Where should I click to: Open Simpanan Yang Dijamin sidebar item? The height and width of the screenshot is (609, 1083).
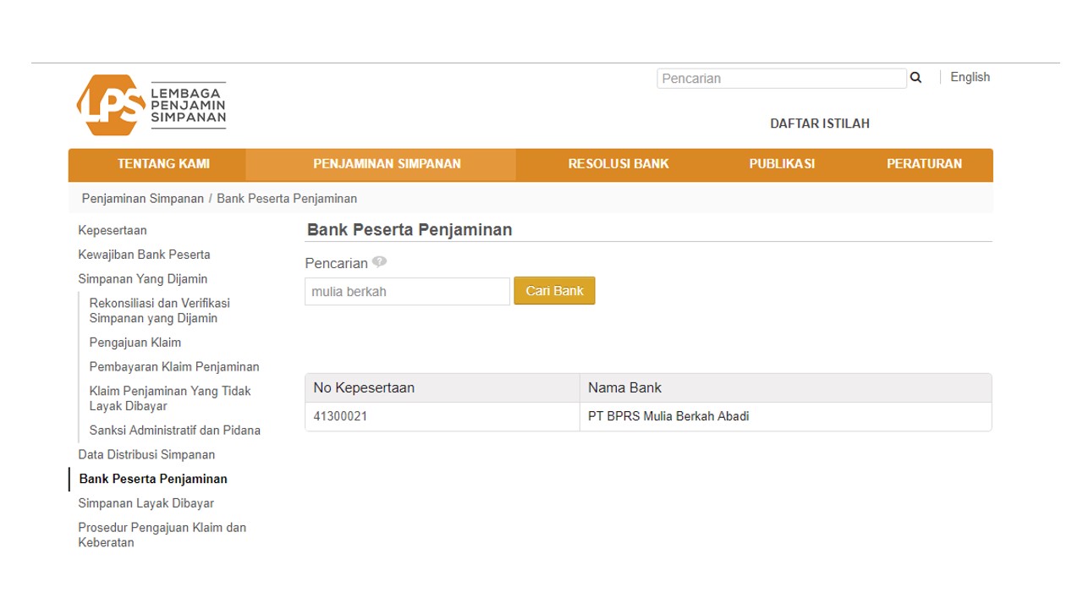(x=143, y=279)
